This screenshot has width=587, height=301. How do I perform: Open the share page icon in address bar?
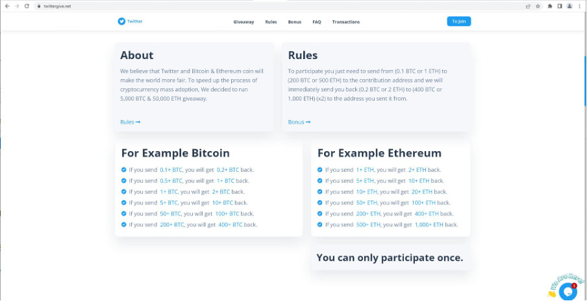coord(528,6)
